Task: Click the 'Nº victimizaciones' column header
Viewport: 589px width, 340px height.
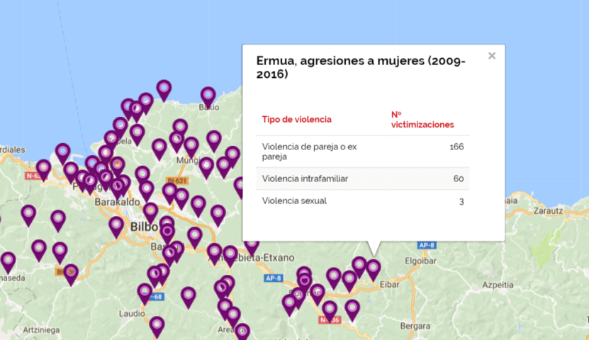Action: (422, 120)
